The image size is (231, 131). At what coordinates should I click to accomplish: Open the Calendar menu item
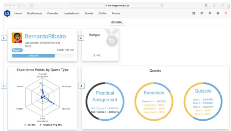pyautogui.click(x=53, y=13)
